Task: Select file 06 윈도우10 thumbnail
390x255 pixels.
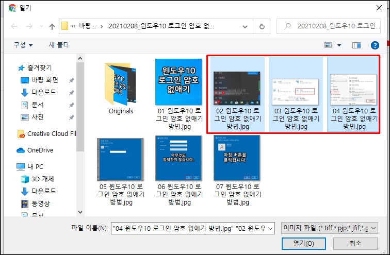Action: pyautogui.click(x=178, y=158)
